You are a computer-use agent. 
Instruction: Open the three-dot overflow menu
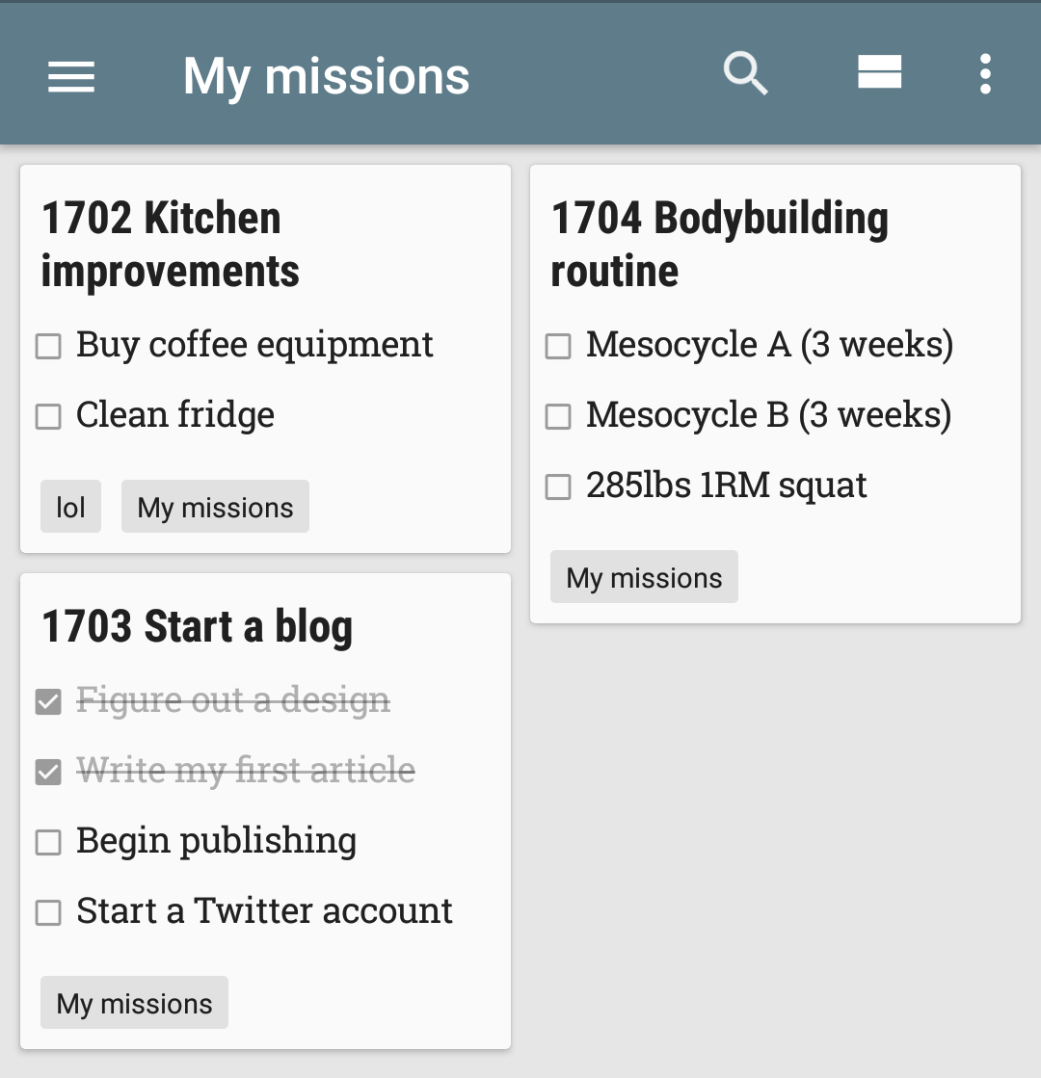pos(985,73)
